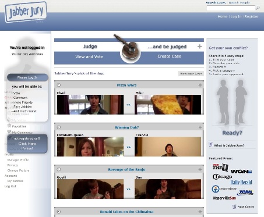The image size is (264, 217).
Task: Click the Press Center icon
Action: coord(234,207)
